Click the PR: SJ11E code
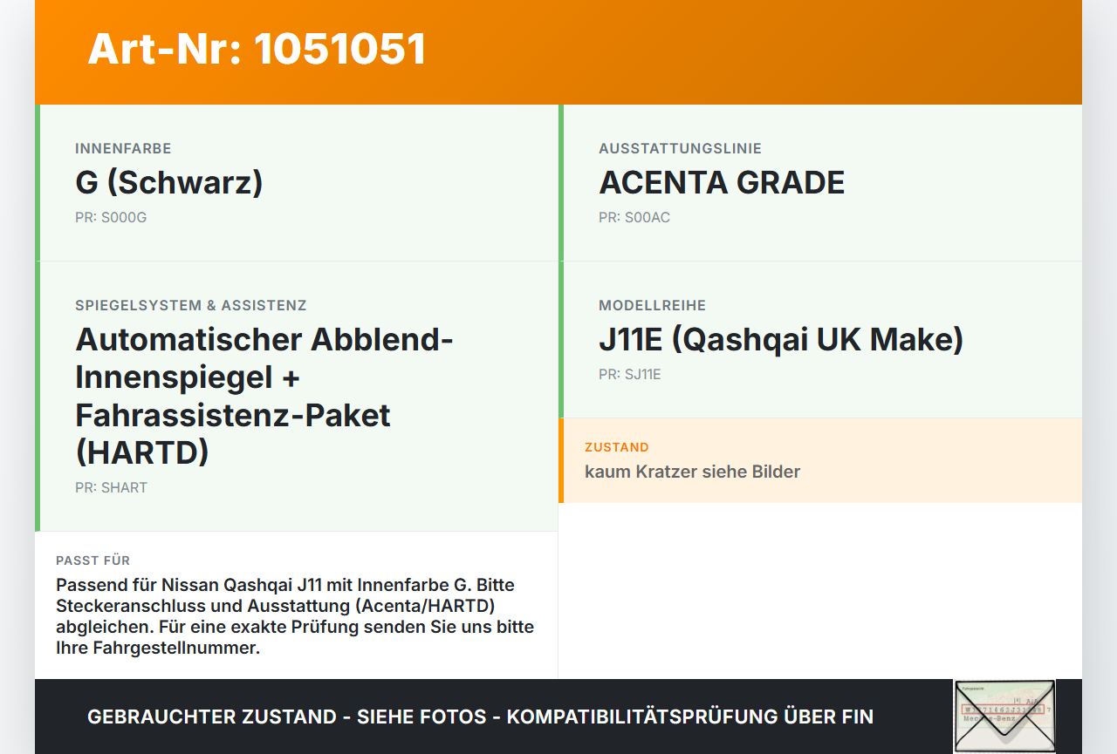 click(630, 374)
